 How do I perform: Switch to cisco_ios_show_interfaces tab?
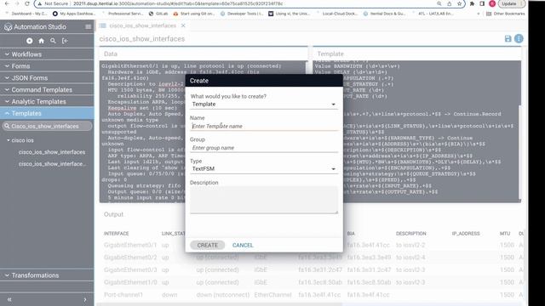[142, 25]
